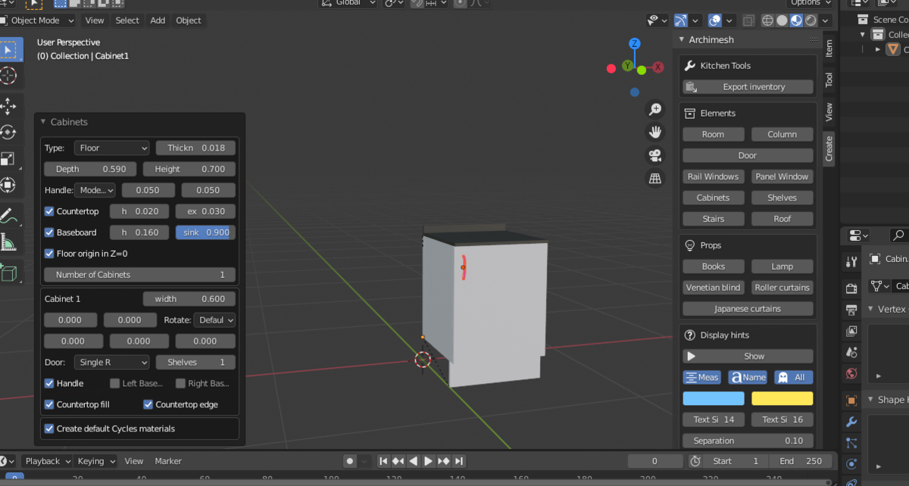Uncheck the Baseboard checkbox

tap(49, 232)
